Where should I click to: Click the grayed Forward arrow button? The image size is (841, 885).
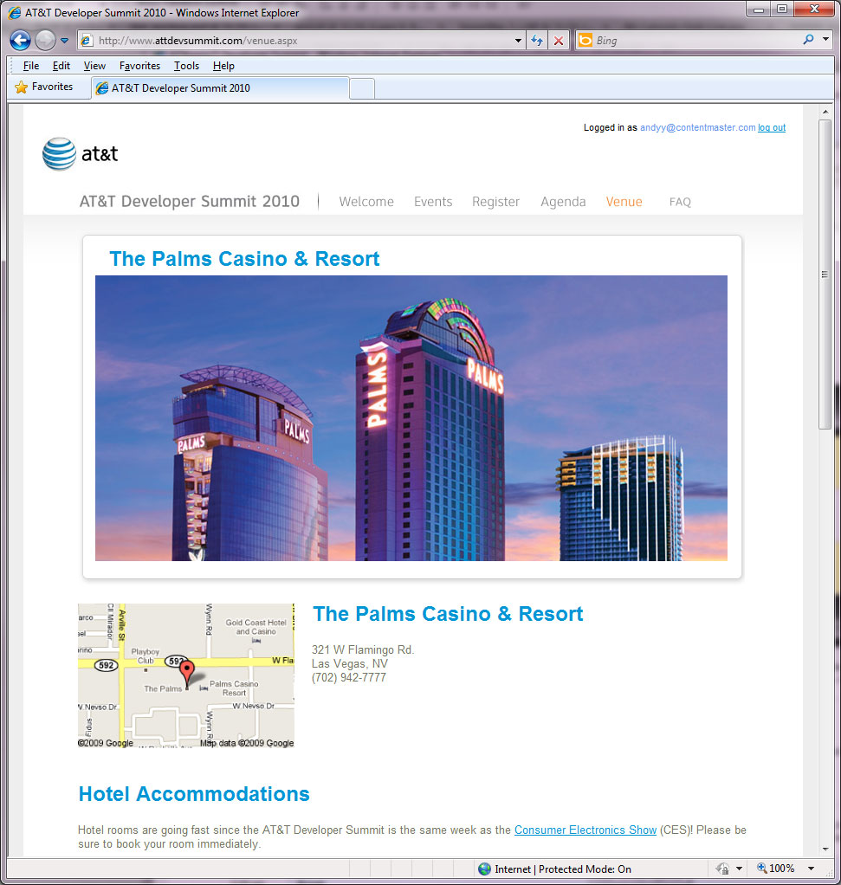pos(45,41)
